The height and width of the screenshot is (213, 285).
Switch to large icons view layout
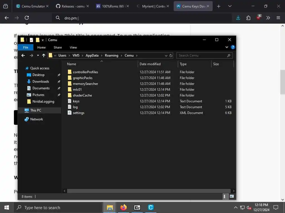click(232, 196)
